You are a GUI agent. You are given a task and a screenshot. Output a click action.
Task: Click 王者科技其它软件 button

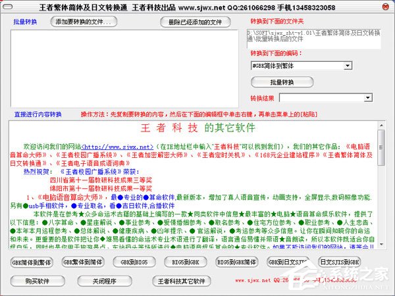pyautogui.click(x=182, y=281)
